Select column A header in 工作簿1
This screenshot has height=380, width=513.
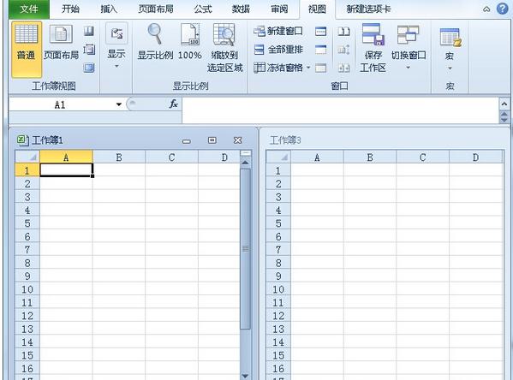tap(66, 157)
